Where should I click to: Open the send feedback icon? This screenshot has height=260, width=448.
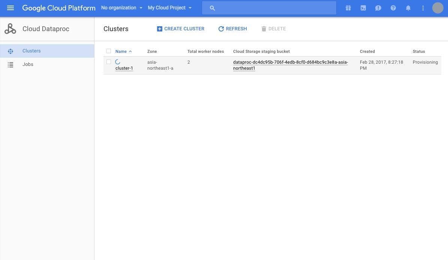point(378,8)
